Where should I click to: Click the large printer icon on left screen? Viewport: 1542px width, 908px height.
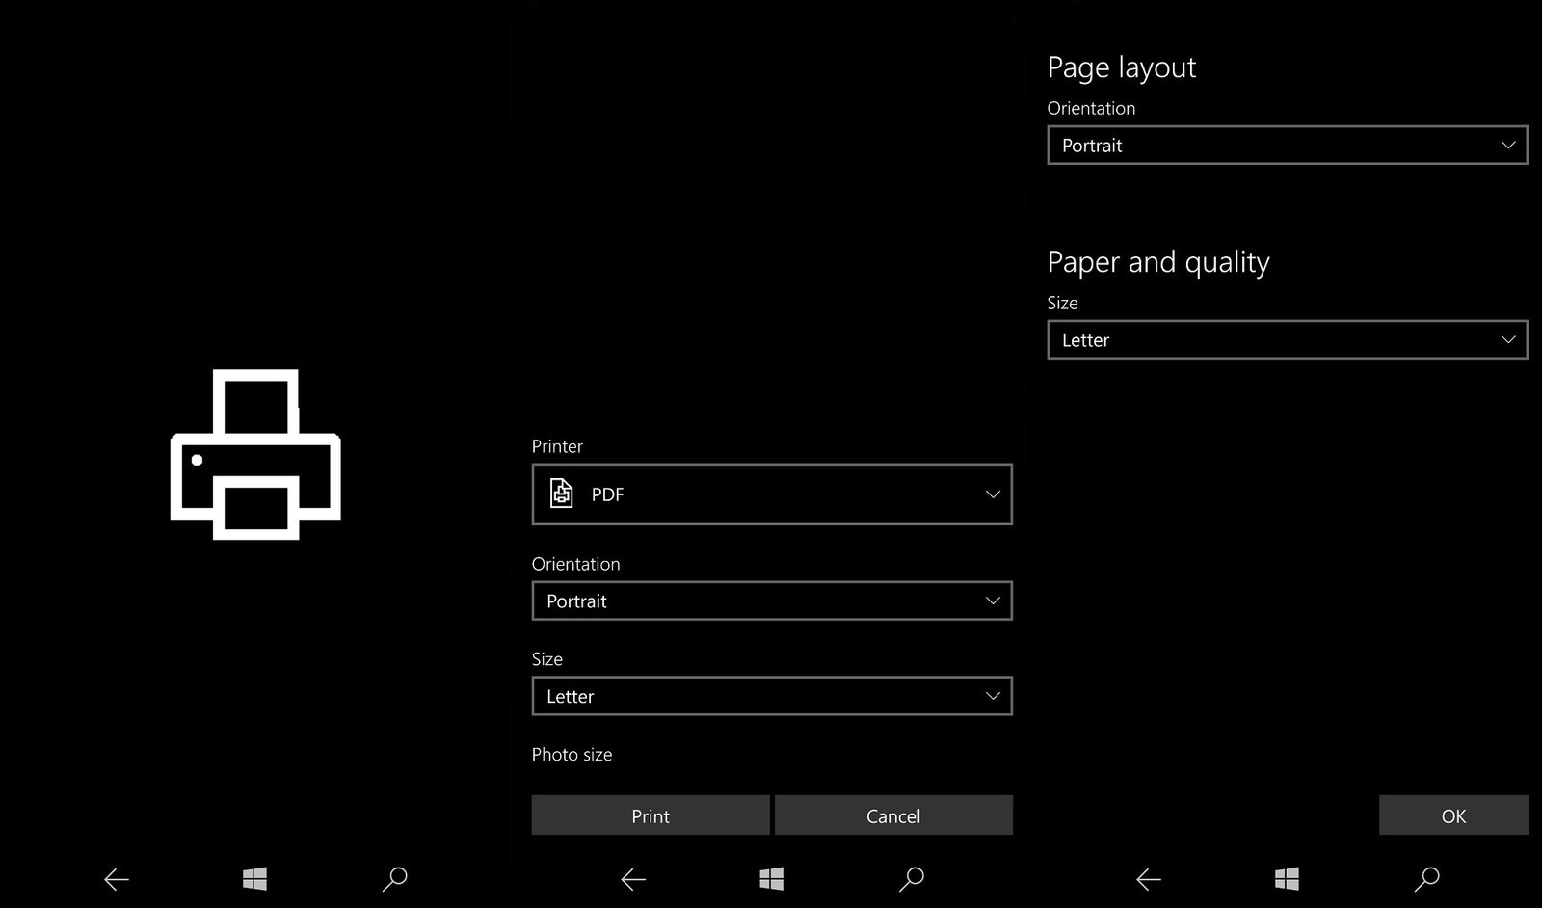tap(255, 454)
